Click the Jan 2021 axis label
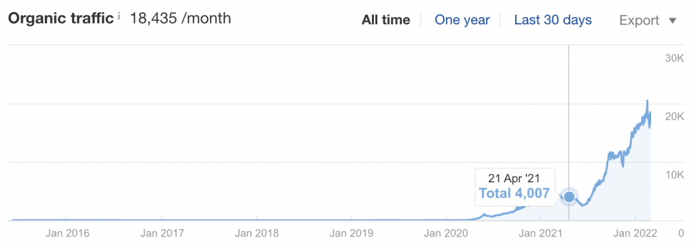 pos(540,233)
